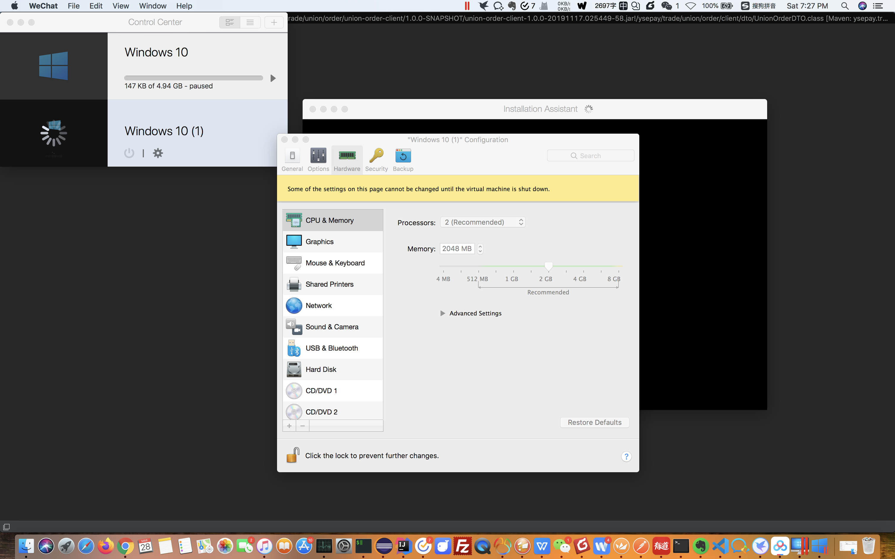Viewport: 895px width, 559px height.
Task: Expand Advanced Settings disclosure triangle
Action: (442, 313)
